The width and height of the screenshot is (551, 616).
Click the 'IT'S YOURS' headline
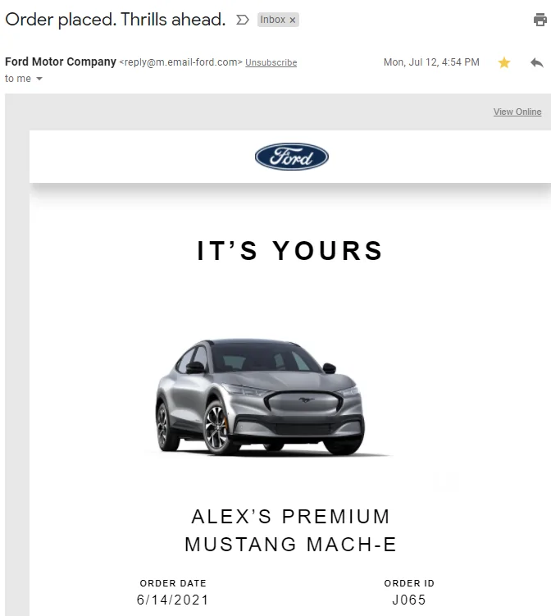(x=289, y=251)
